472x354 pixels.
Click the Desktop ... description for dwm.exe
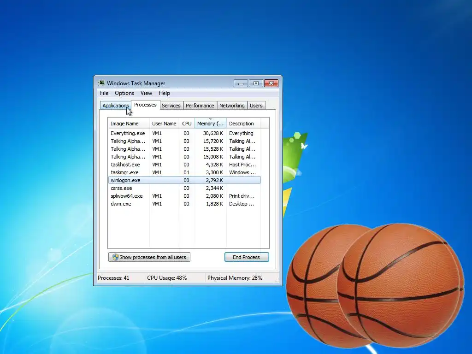click(x=242, y=203)
